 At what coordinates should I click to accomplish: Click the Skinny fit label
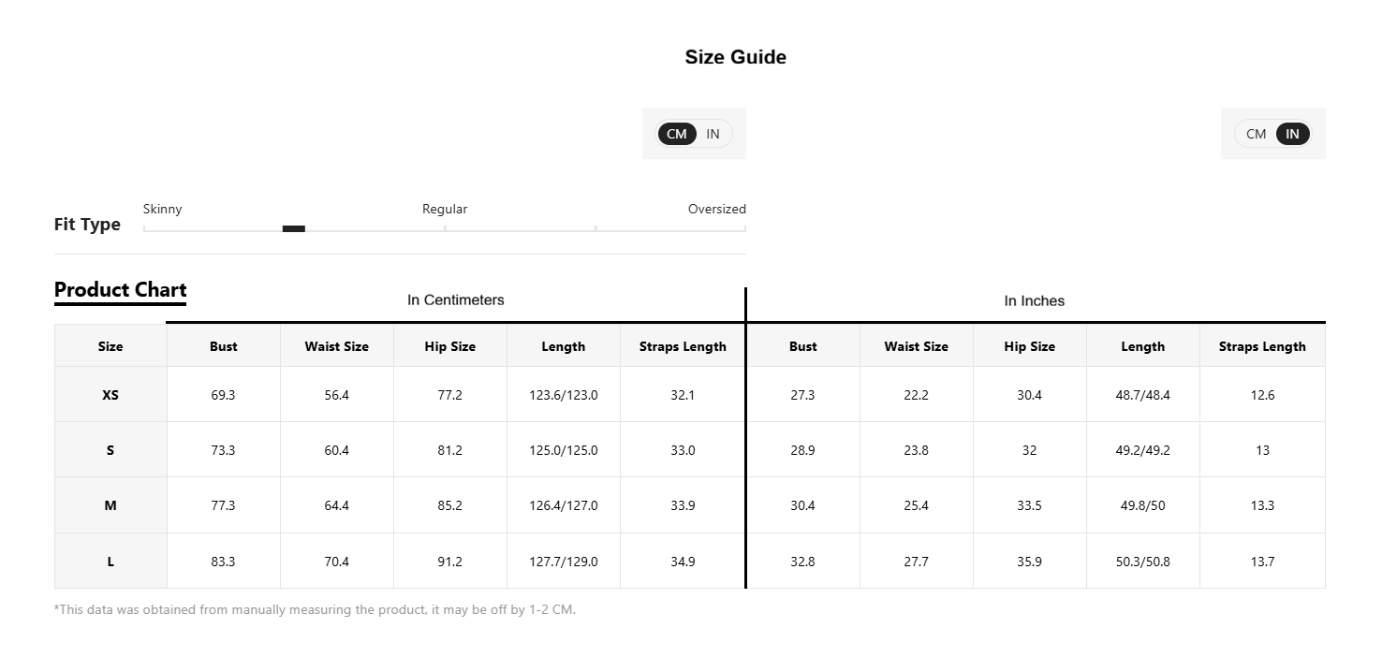(163, 209)
